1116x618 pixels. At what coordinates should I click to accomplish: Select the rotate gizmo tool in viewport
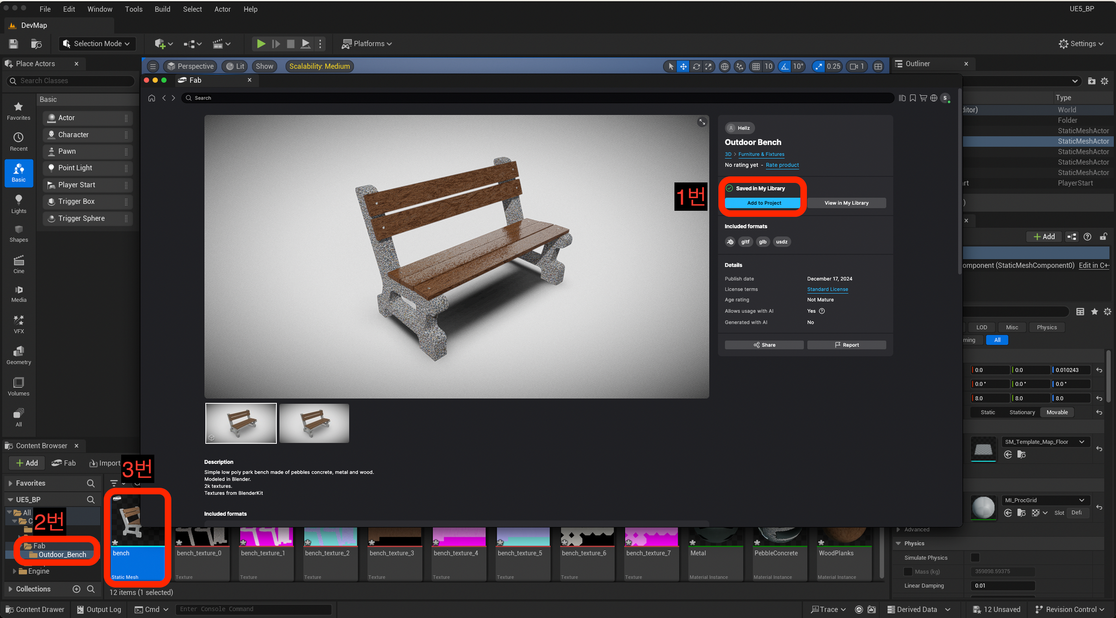[696, 66]
